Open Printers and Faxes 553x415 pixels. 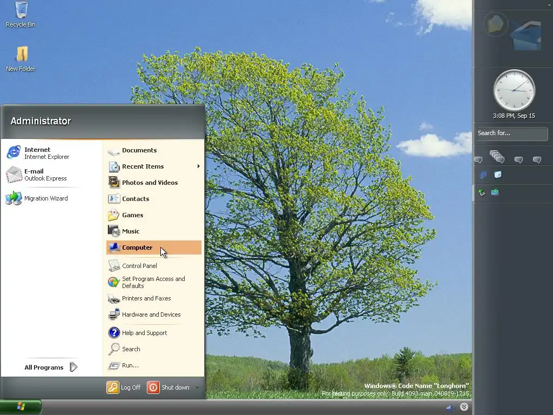click(x=140, y=298)
